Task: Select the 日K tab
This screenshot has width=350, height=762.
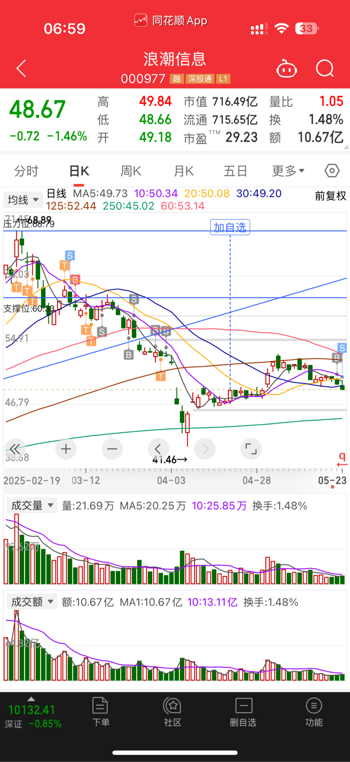Action: [79, 171]
